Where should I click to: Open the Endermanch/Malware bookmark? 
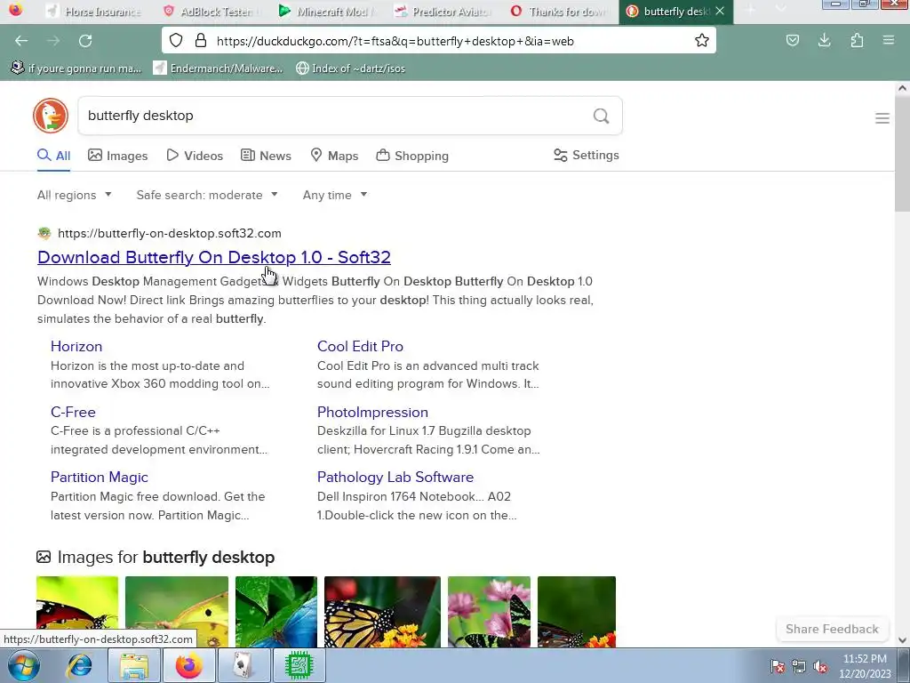218,68
